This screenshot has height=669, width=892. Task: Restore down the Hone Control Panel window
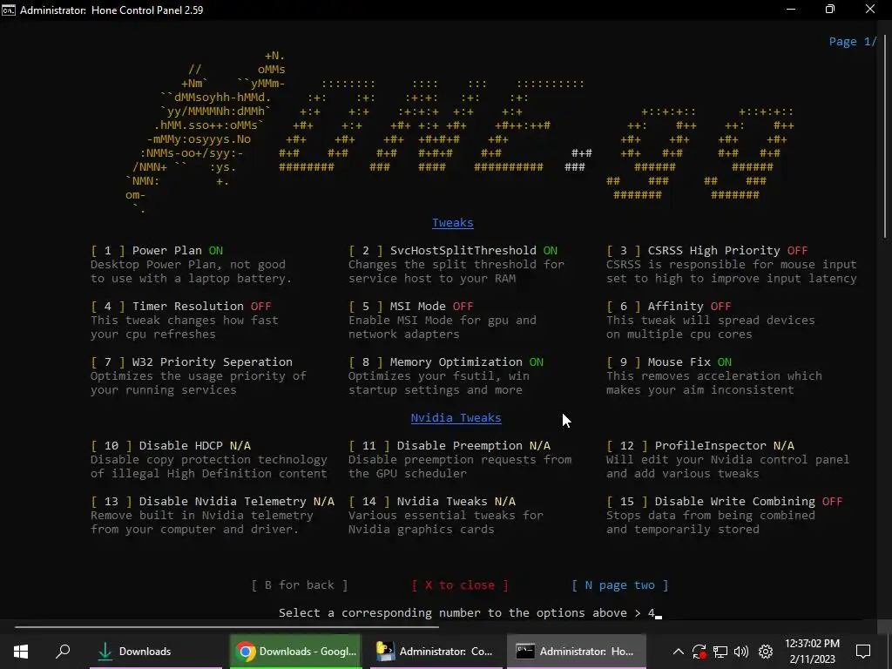(830, 9)
